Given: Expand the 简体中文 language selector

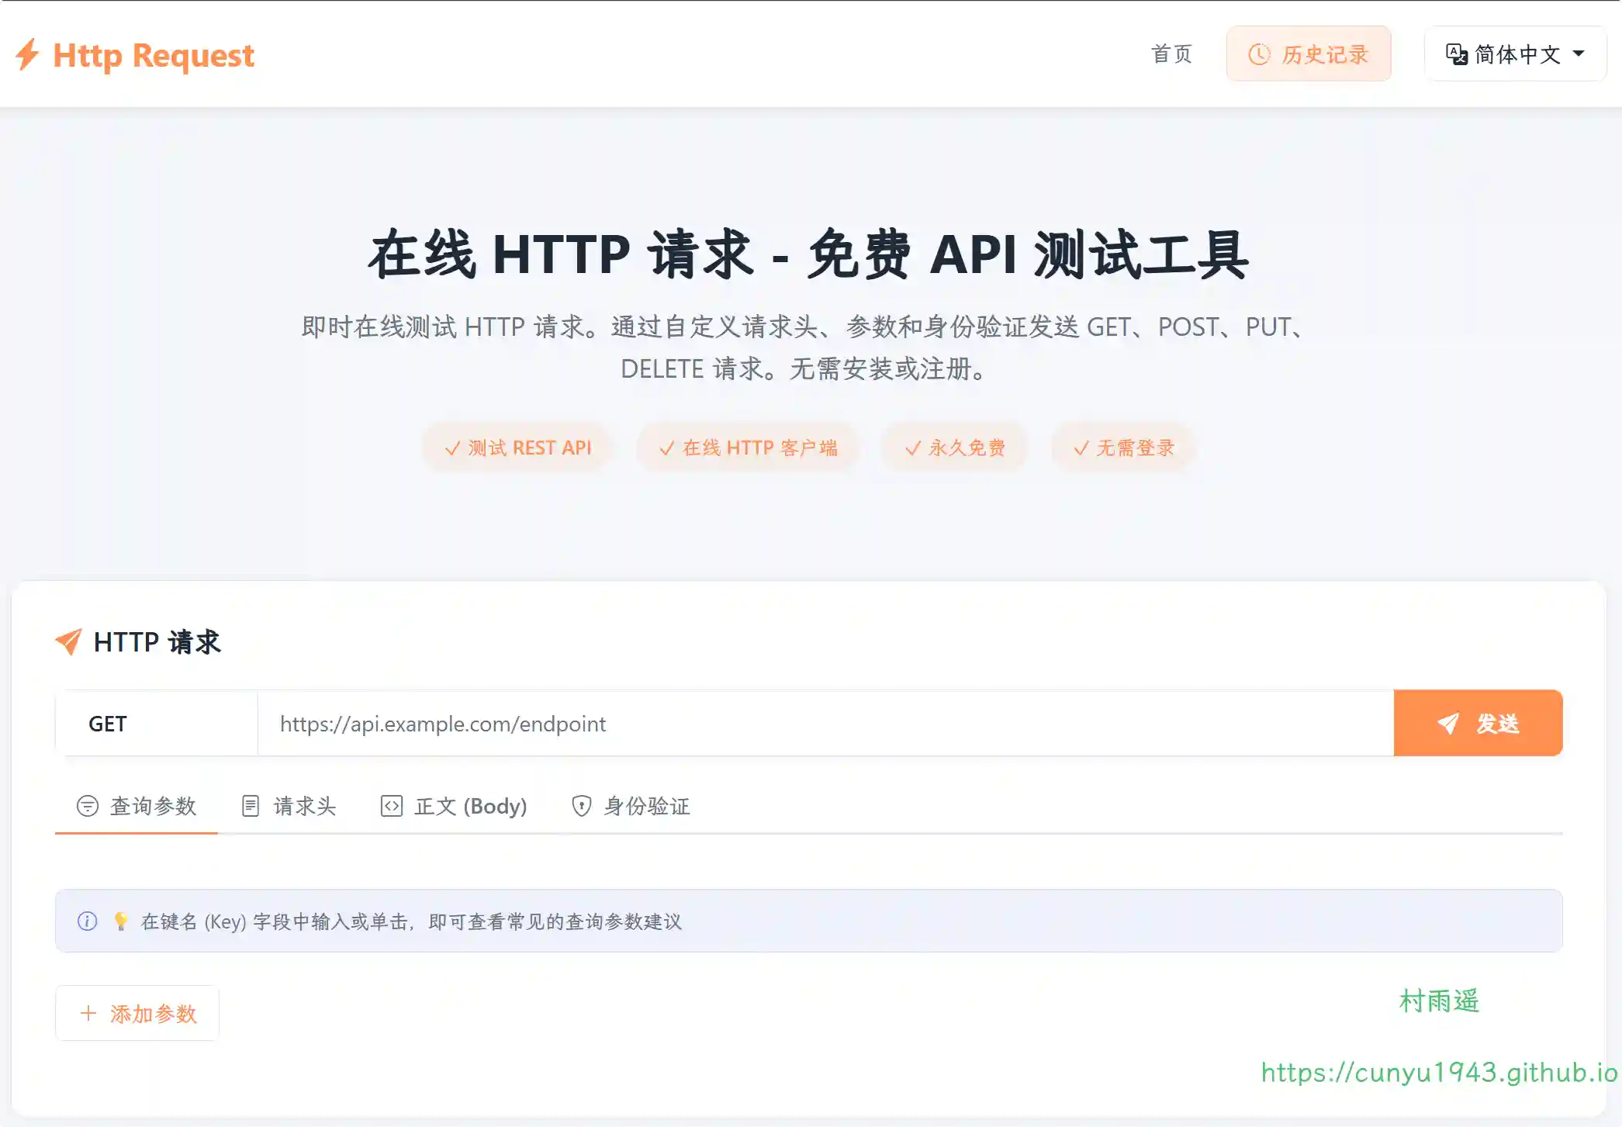Looking at the screenshot, I should [1514, 54].
